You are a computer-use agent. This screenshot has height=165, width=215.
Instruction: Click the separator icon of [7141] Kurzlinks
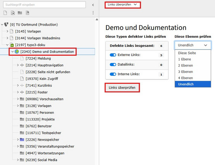(22, 85)
